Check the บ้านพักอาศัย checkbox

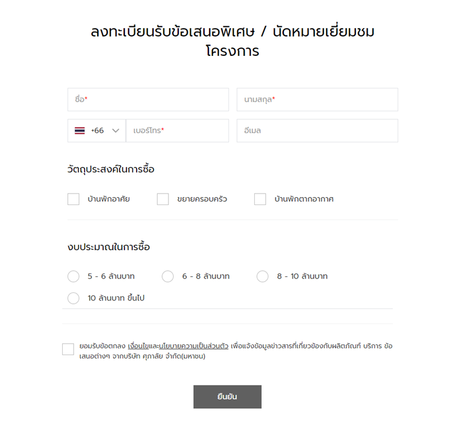74,199
